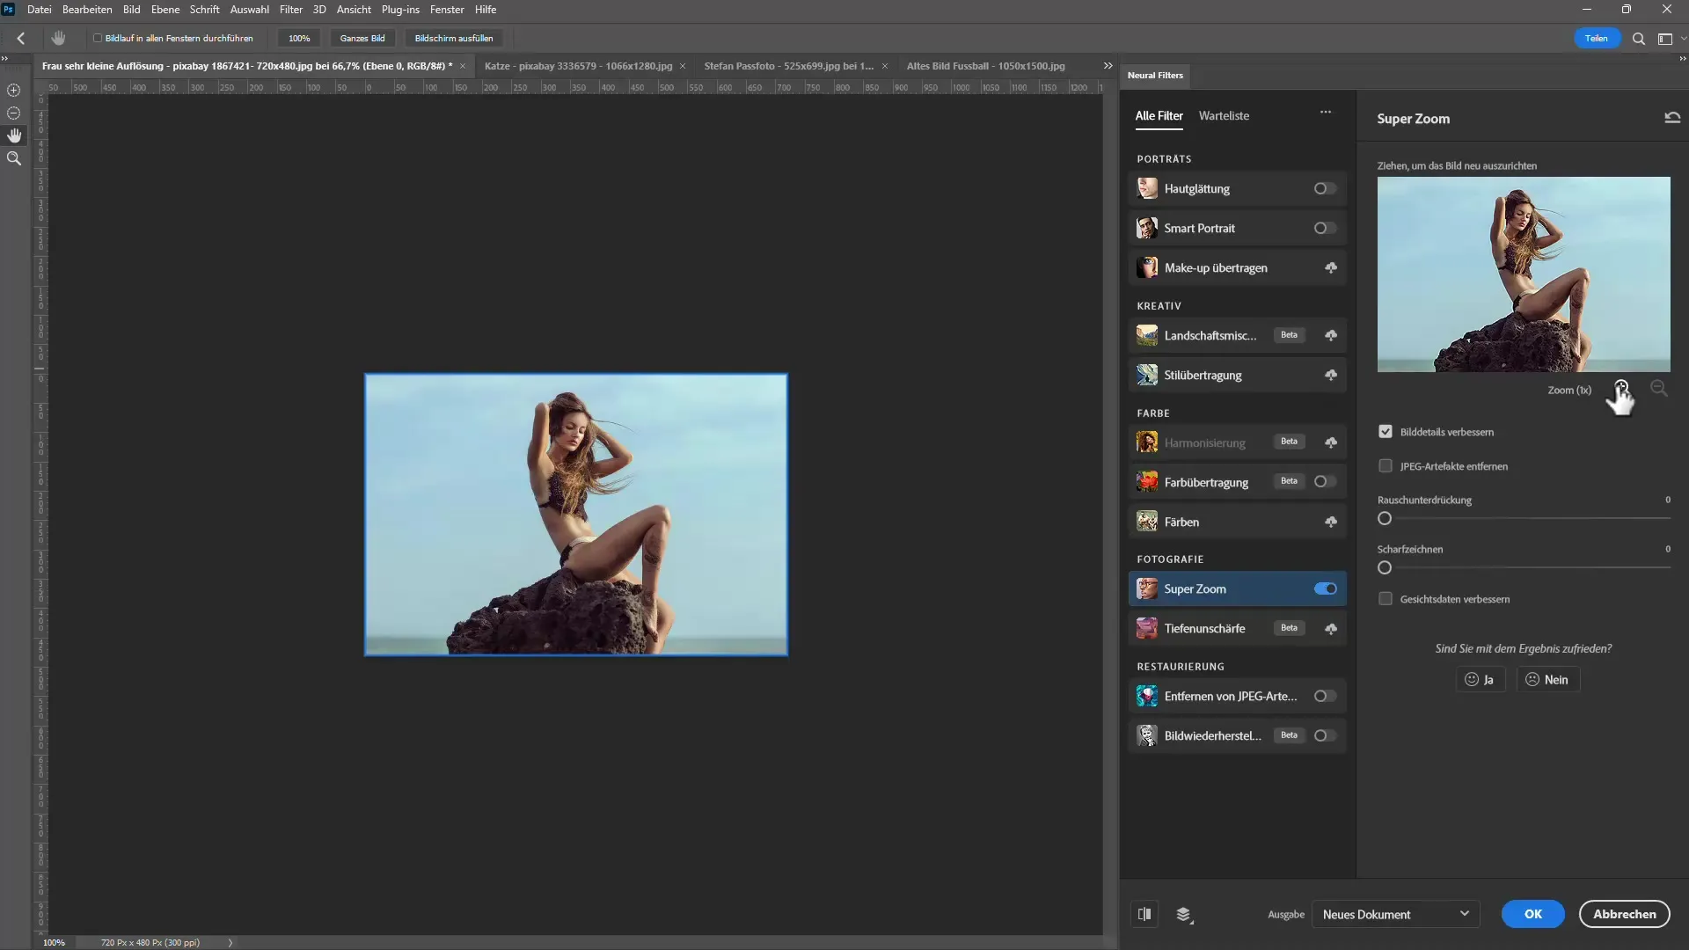Screen dimensions: 1689x950
Task: Select the zoom-out tool in left toolbar
Action: tap(14, 113)
